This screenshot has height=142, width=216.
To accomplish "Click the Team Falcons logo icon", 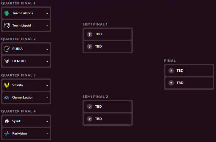I will point(7,13).
